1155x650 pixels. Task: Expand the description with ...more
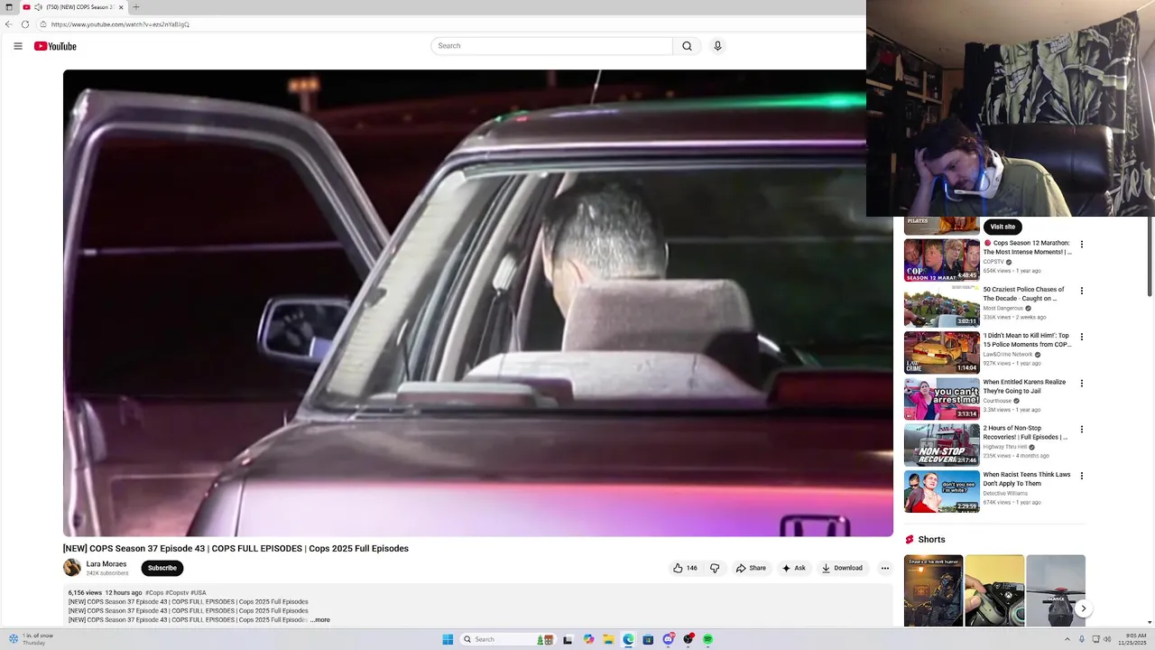[320, 620]
